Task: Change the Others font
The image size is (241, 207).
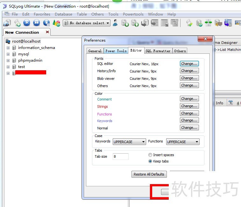Action: [x=189, y=85]
